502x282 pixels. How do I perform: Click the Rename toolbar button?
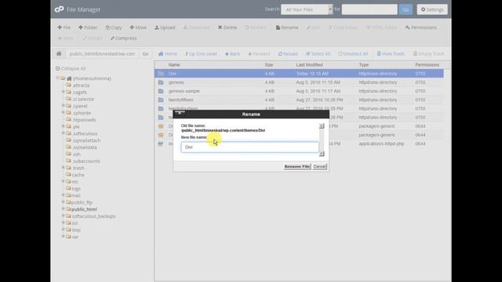287,27
